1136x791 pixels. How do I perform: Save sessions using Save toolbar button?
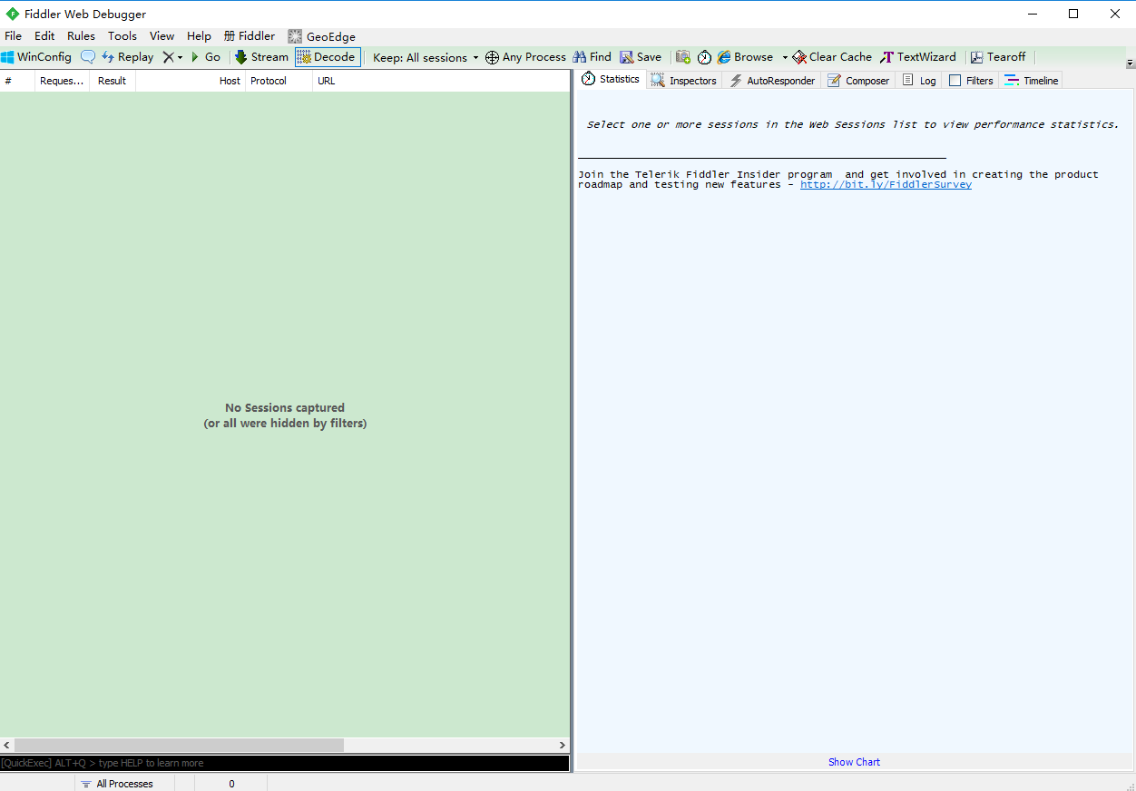point(641,57)
